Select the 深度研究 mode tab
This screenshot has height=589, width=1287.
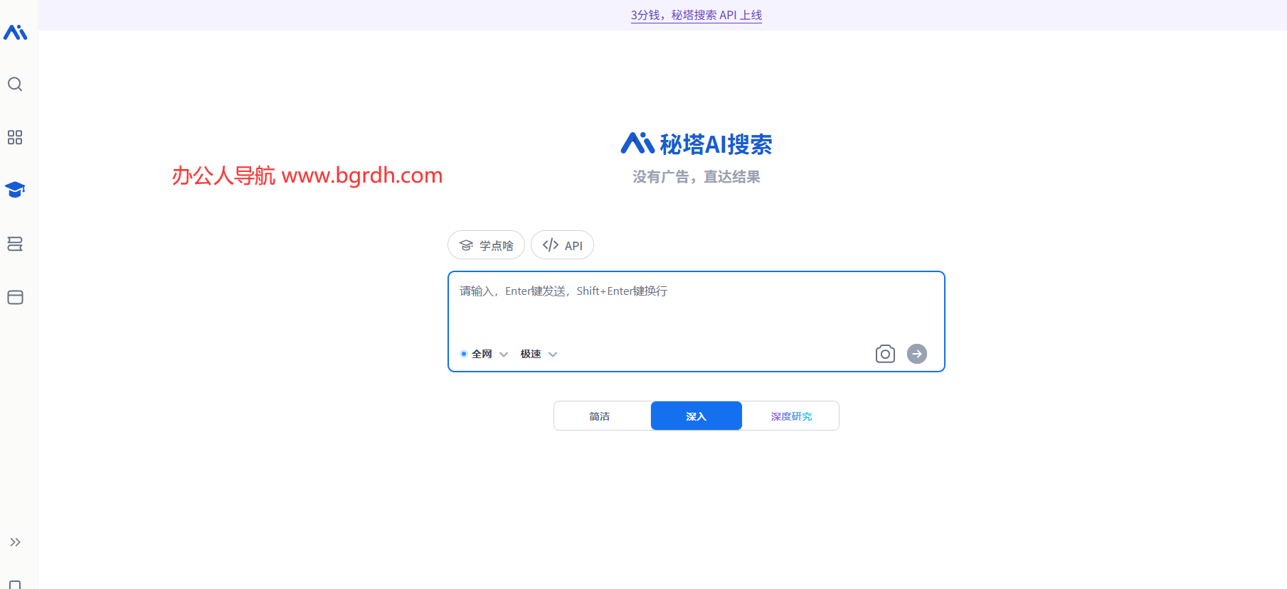(791, 416)
